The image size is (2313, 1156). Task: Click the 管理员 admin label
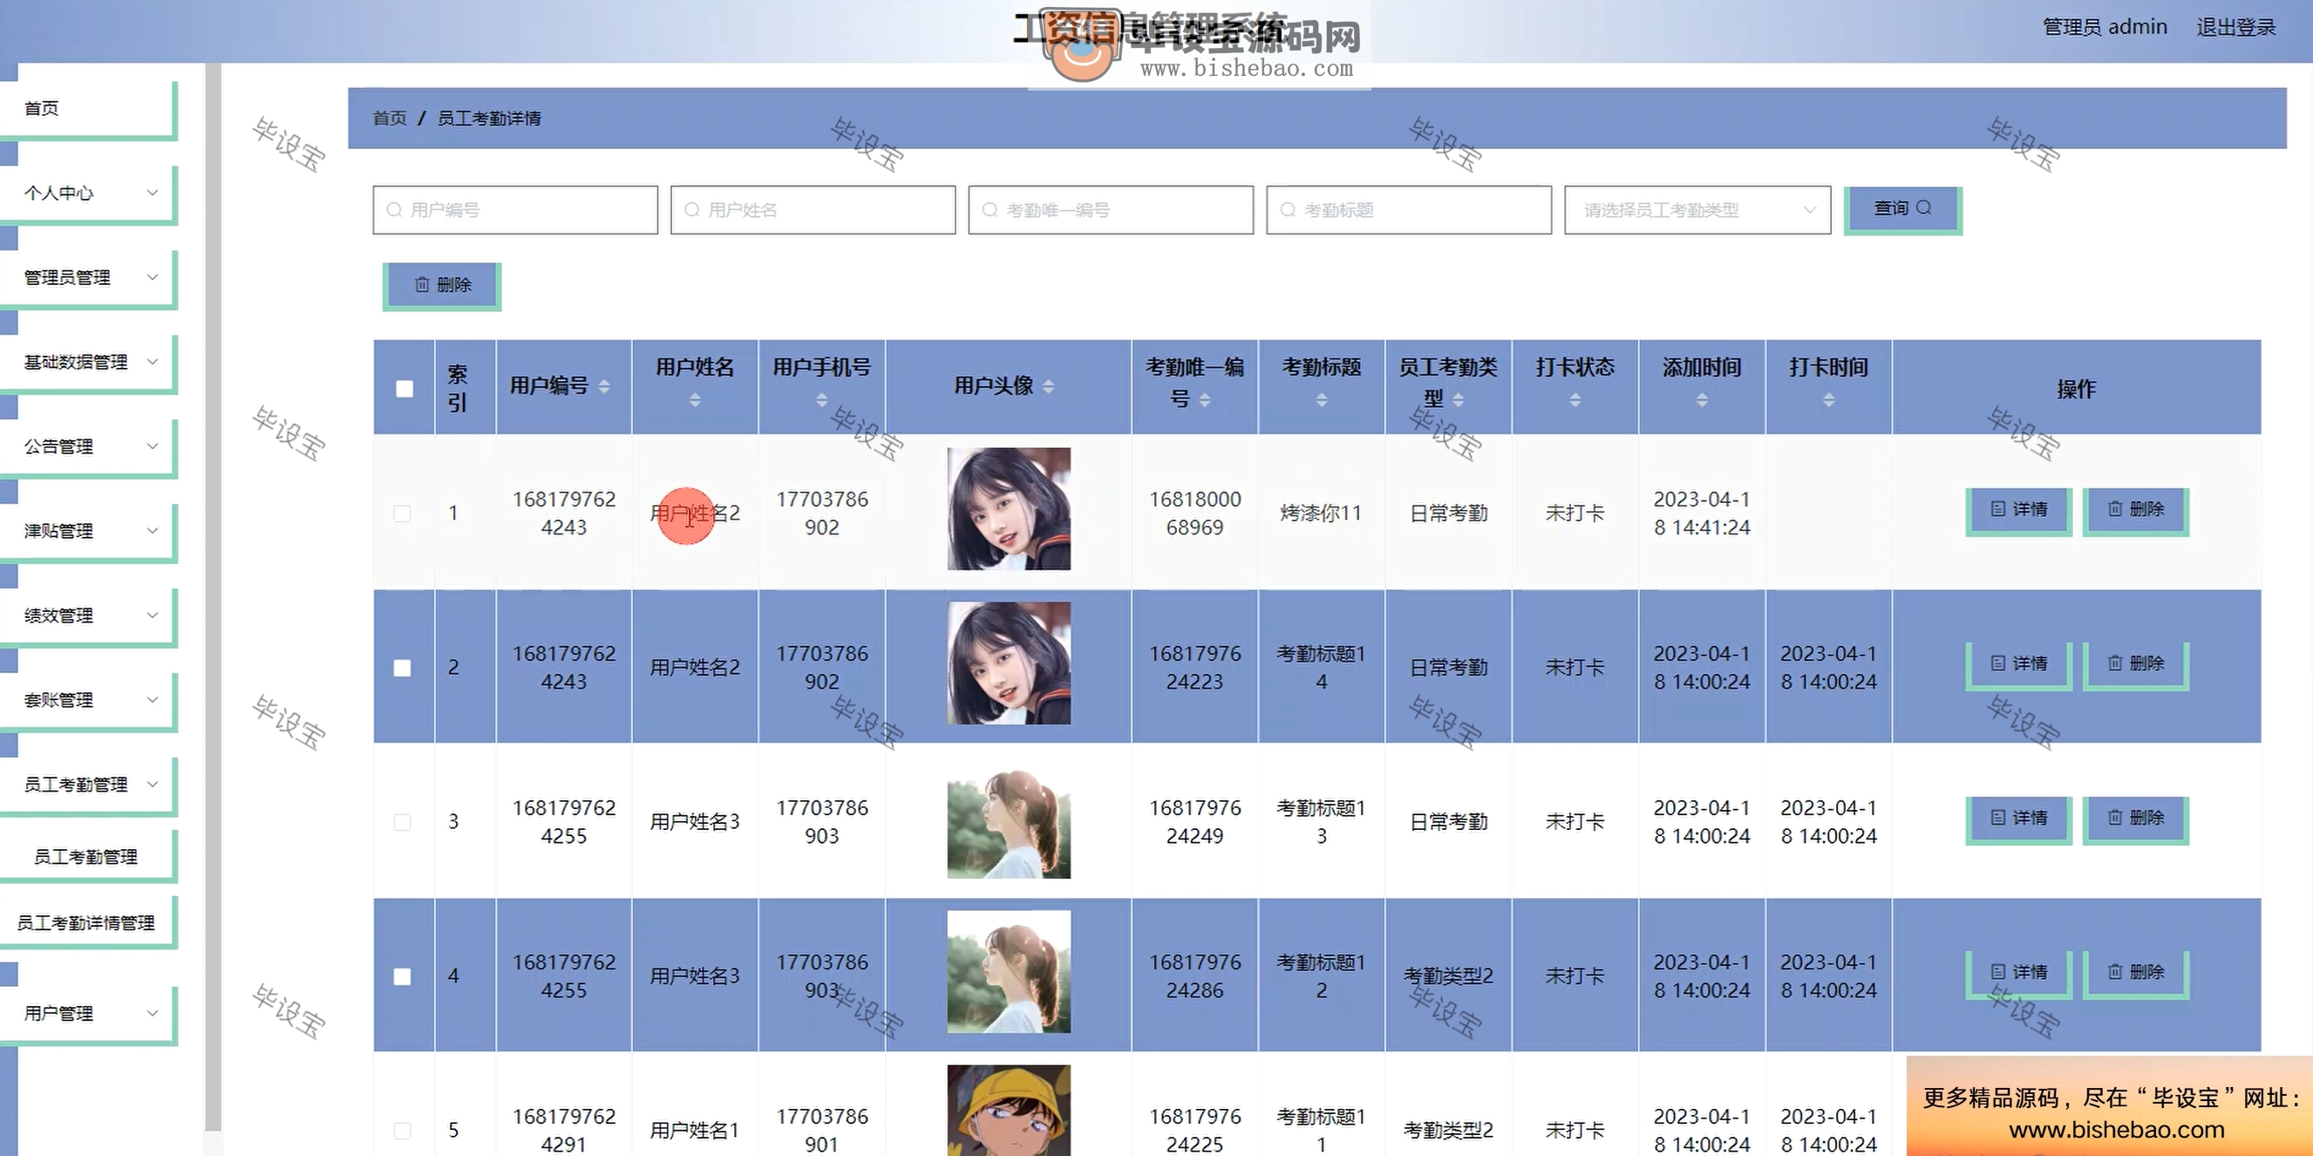[2105, 28]
